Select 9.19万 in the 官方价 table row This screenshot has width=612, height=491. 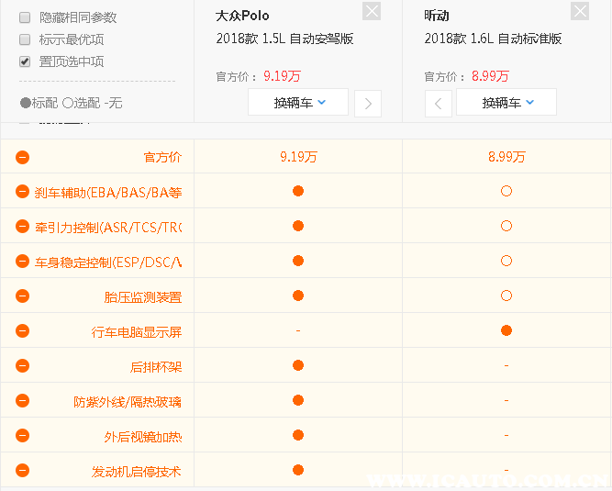(x=298, y=157)
